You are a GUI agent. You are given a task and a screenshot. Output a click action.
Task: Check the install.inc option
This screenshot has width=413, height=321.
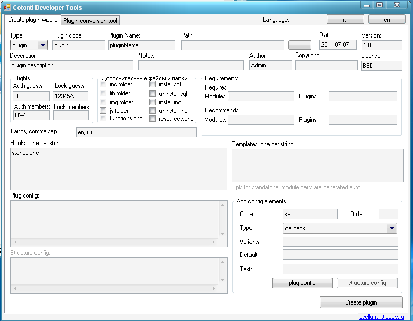[153, 102]
